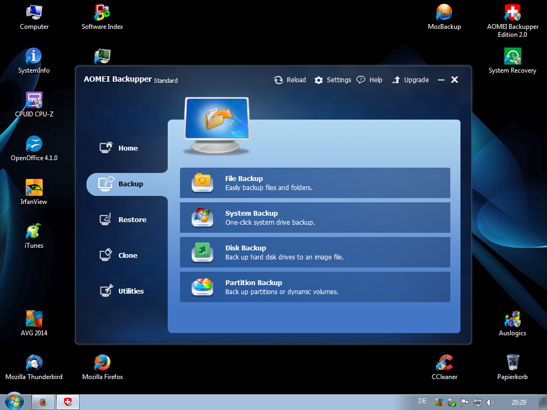This screenshot has height=410, width=547.
Task: Minimize the AOMEI Backupper window
Action: (441, 80)
